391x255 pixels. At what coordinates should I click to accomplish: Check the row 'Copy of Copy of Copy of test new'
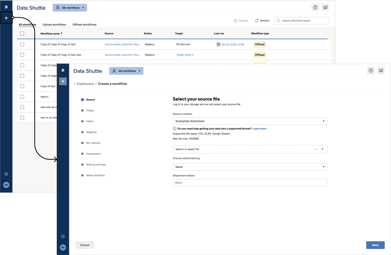coord(22,55)
